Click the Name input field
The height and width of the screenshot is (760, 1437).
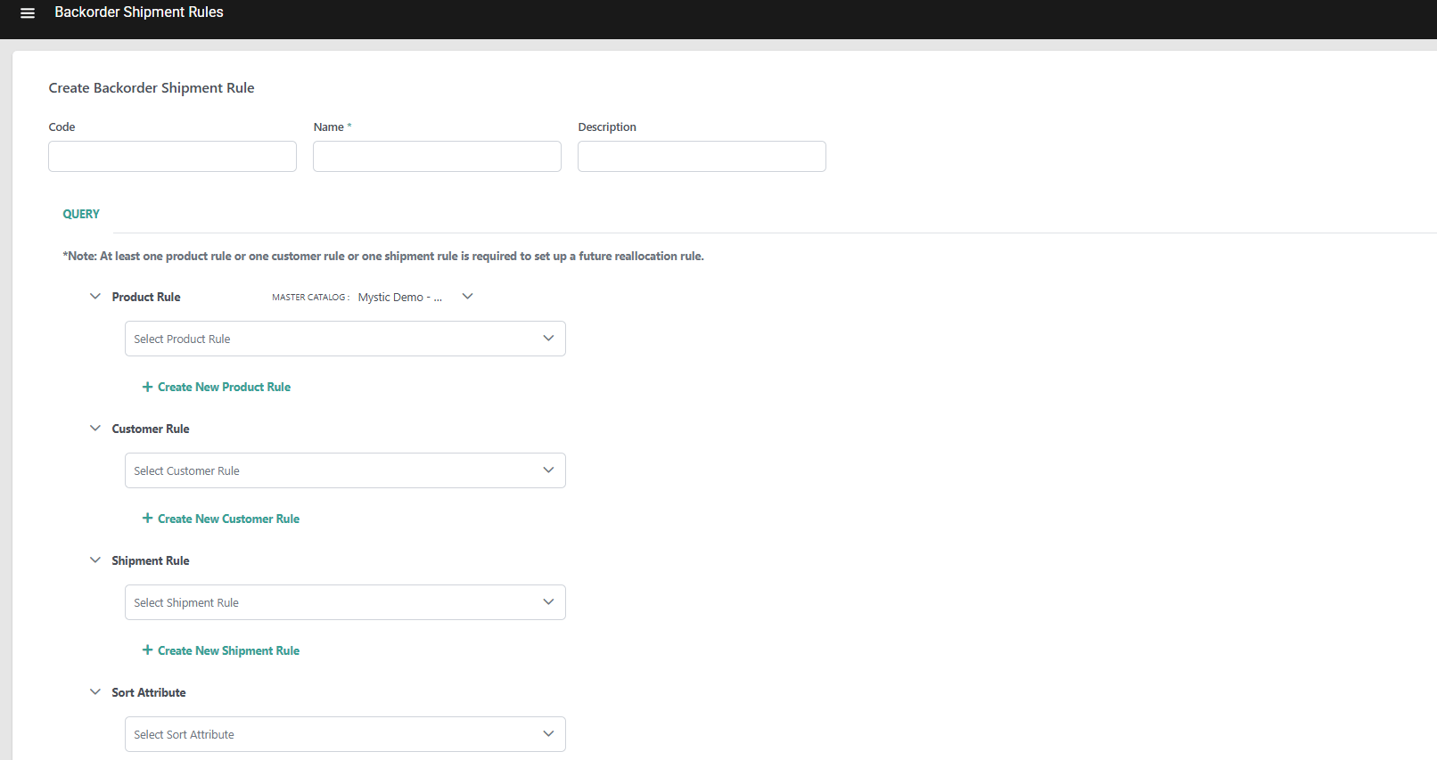[x=437, y=156]
